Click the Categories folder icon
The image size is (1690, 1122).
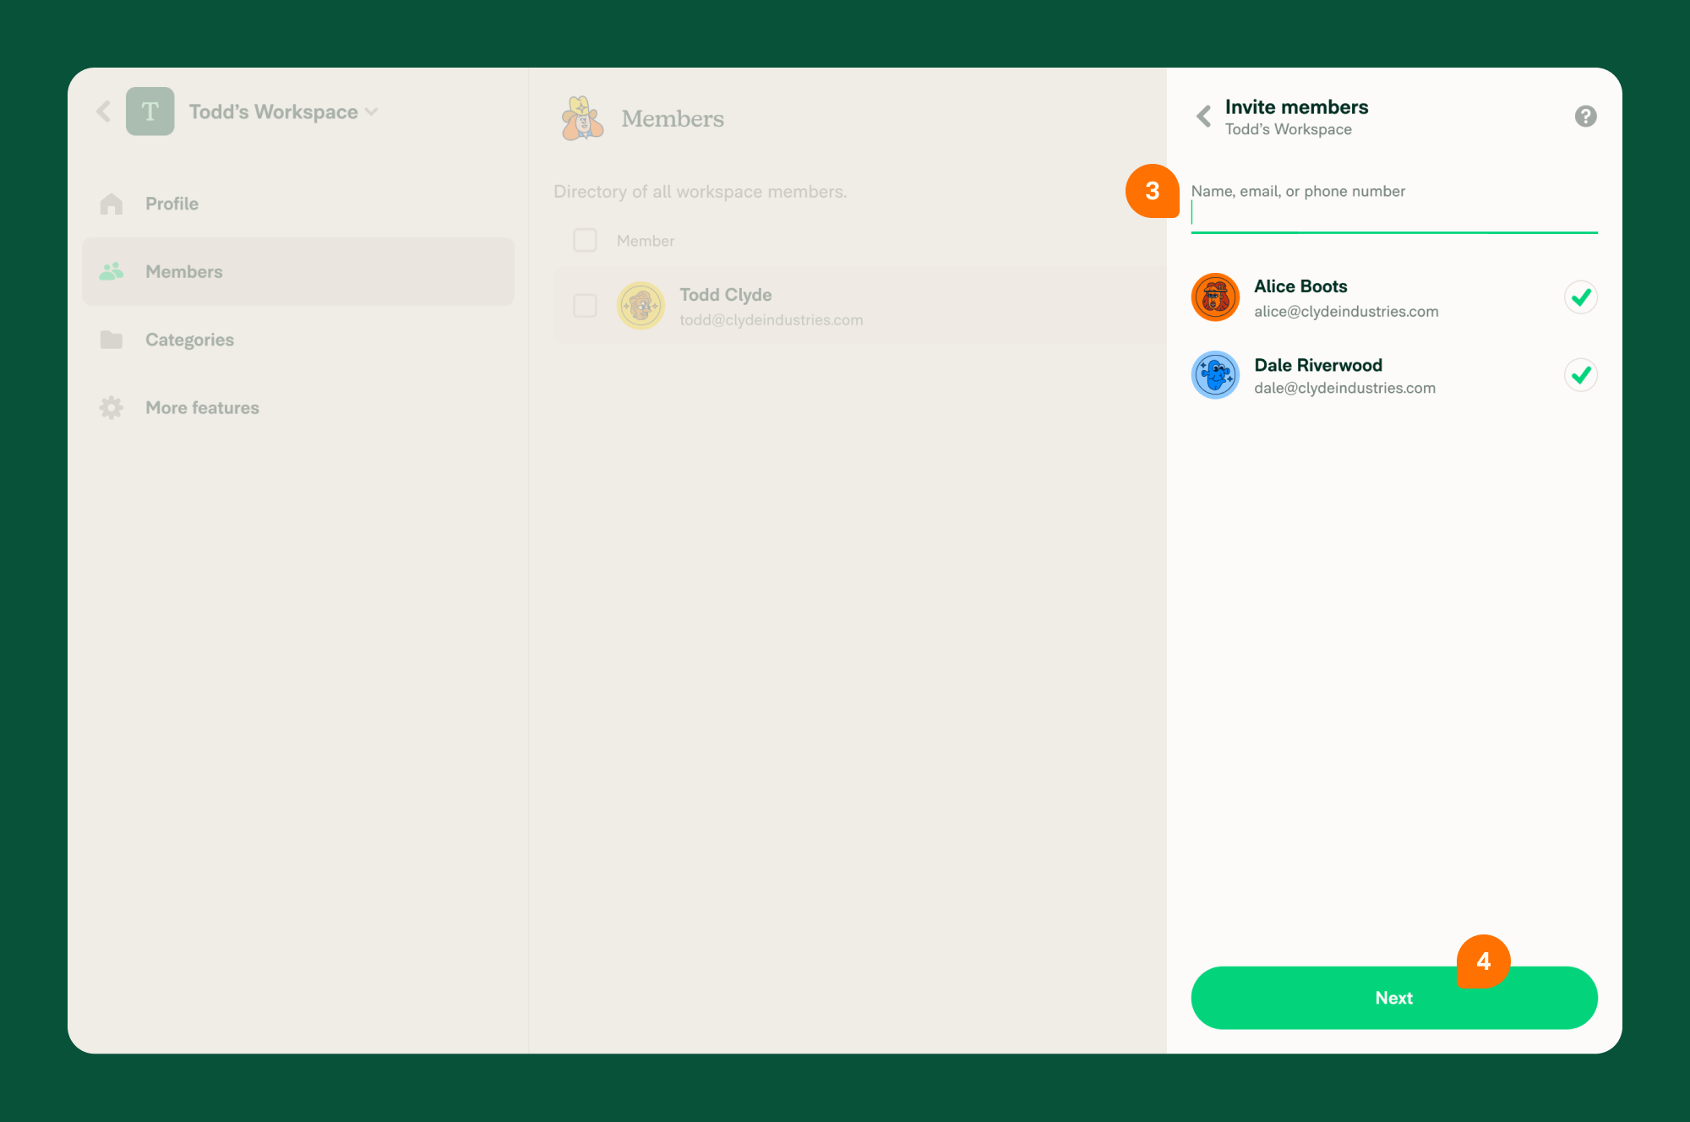pyautogui.click(x=112, y=340)
